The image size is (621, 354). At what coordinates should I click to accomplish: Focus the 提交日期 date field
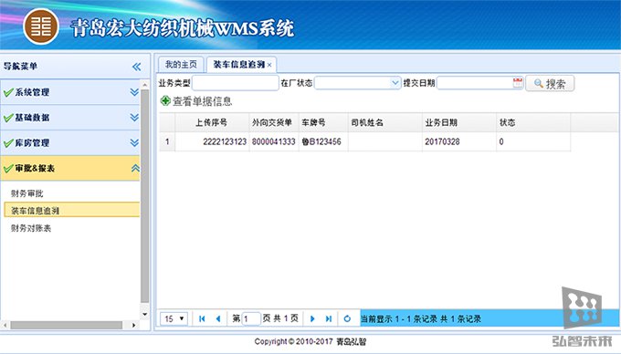pyautogui.click(x=475, y=83)
